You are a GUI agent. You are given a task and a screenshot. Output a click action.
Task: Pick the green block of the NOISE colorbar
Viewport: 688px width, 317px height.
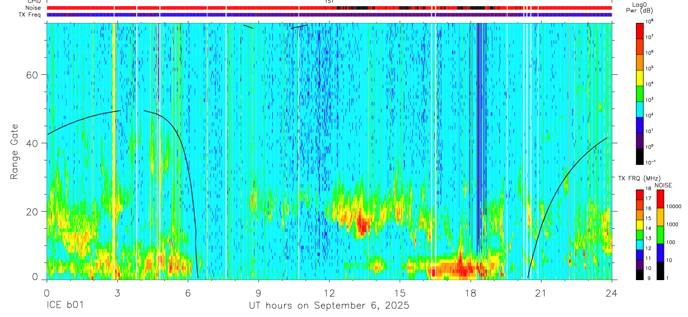[x=661, y=235]
